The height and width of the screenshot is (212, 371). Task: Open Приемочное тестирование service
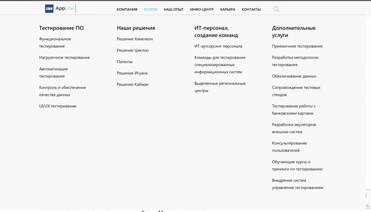[x=297, y=46]
